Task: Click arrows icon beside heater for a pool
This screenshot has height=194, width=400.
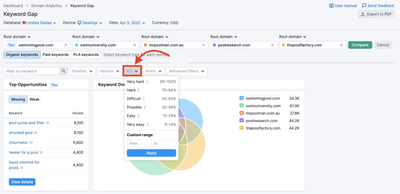Action: point(41,153)
